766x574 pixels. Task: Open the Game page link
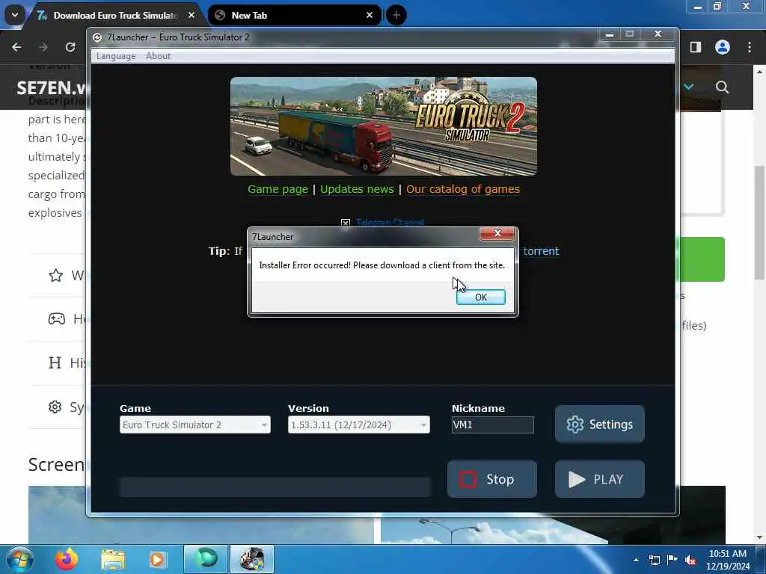tap(278, 189)
